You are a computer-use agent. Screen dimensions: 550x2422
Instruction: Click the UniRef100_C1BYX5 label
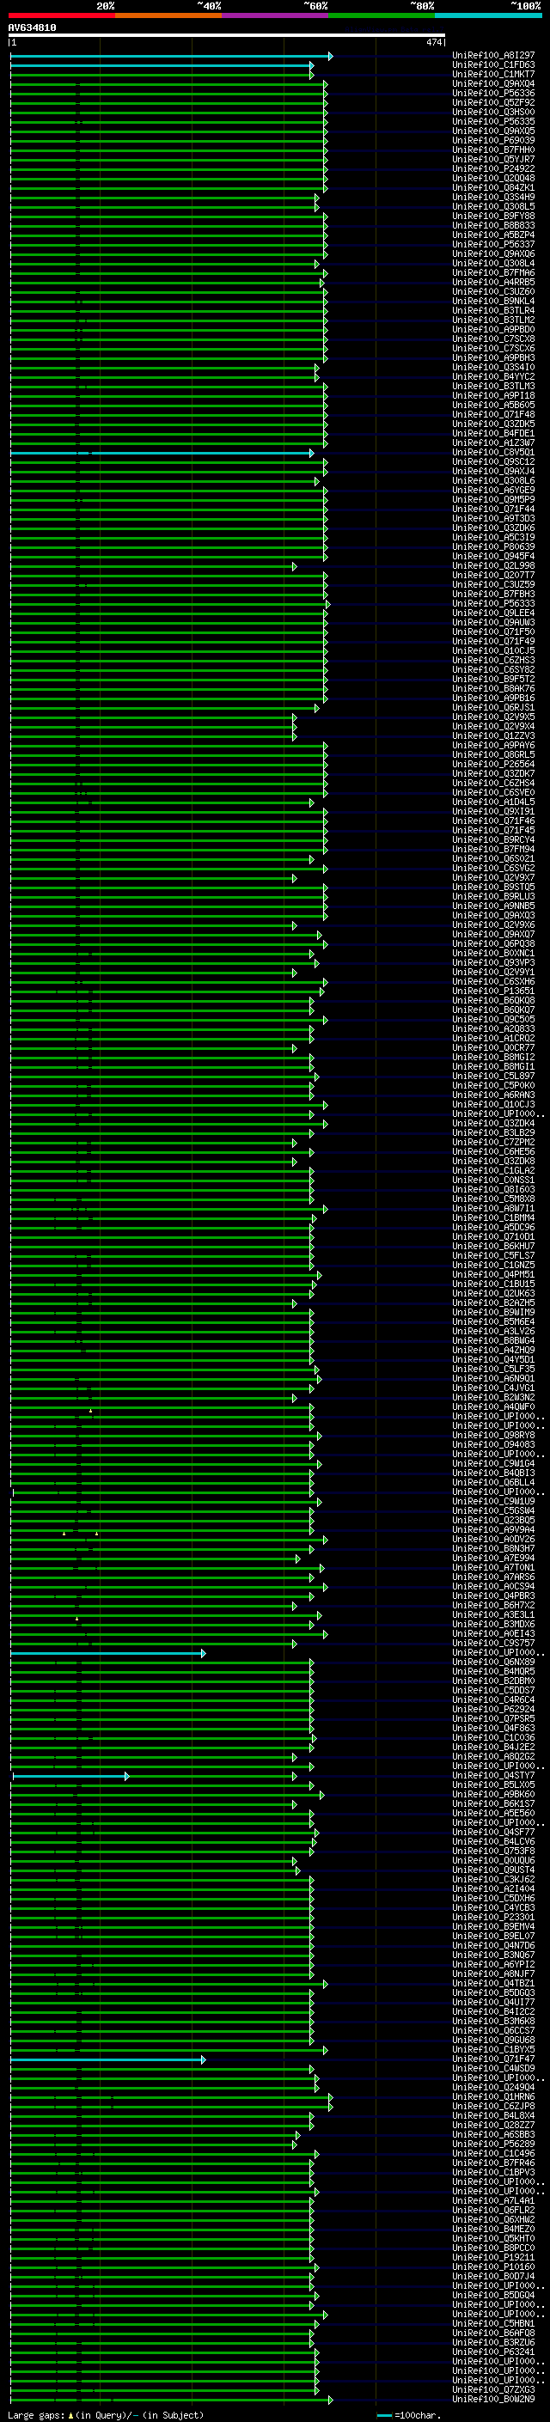(x=493, y=2050)
